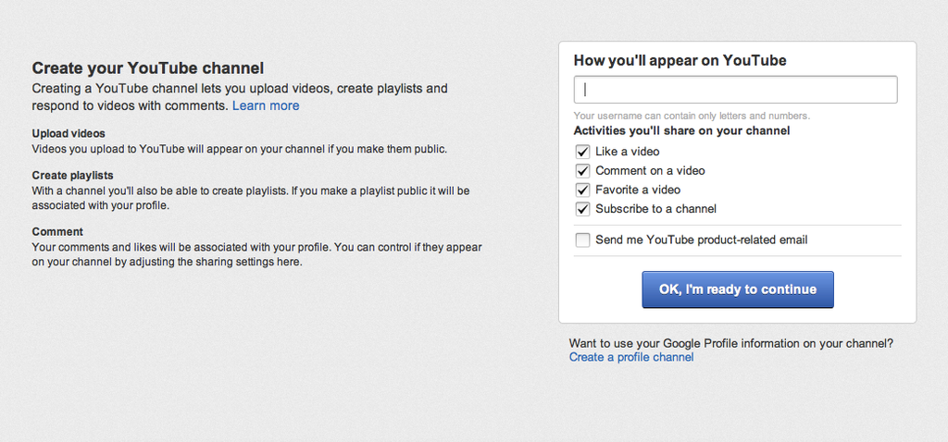Untick the 'Favorite a video' checkbox
948x442 pixels.
[582, 190]
